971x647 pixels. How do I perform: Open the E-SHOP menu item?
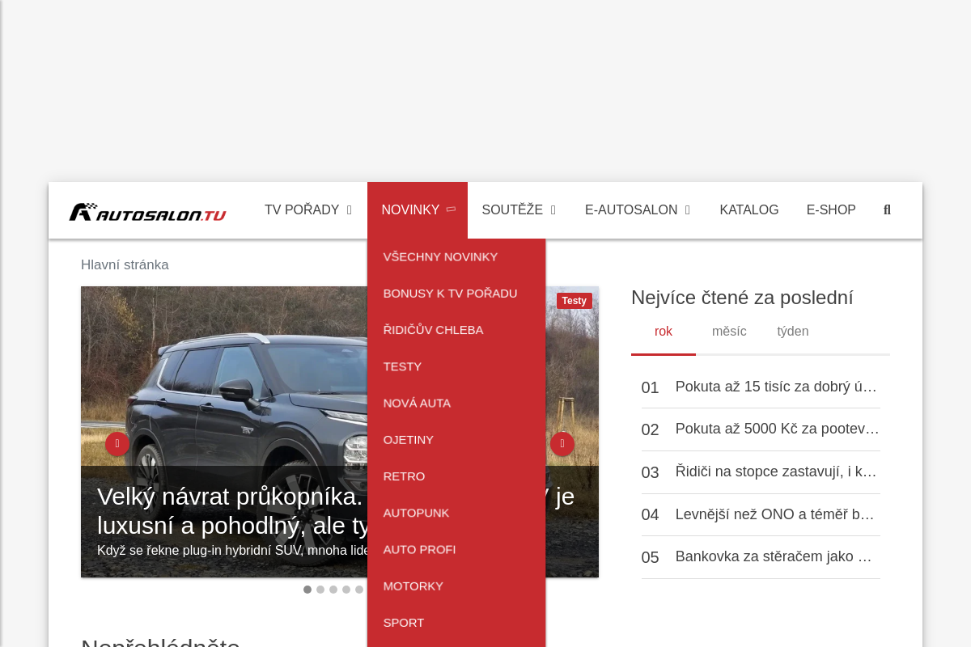tap(831, 210)
